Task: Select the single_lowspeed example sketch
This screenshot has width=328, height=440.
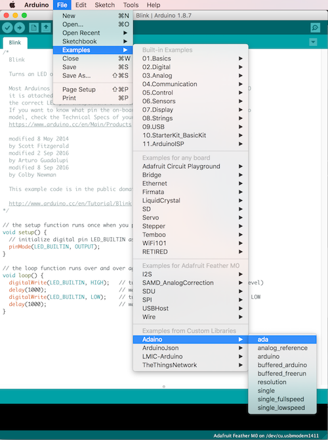Action: [x=282, y=408]
